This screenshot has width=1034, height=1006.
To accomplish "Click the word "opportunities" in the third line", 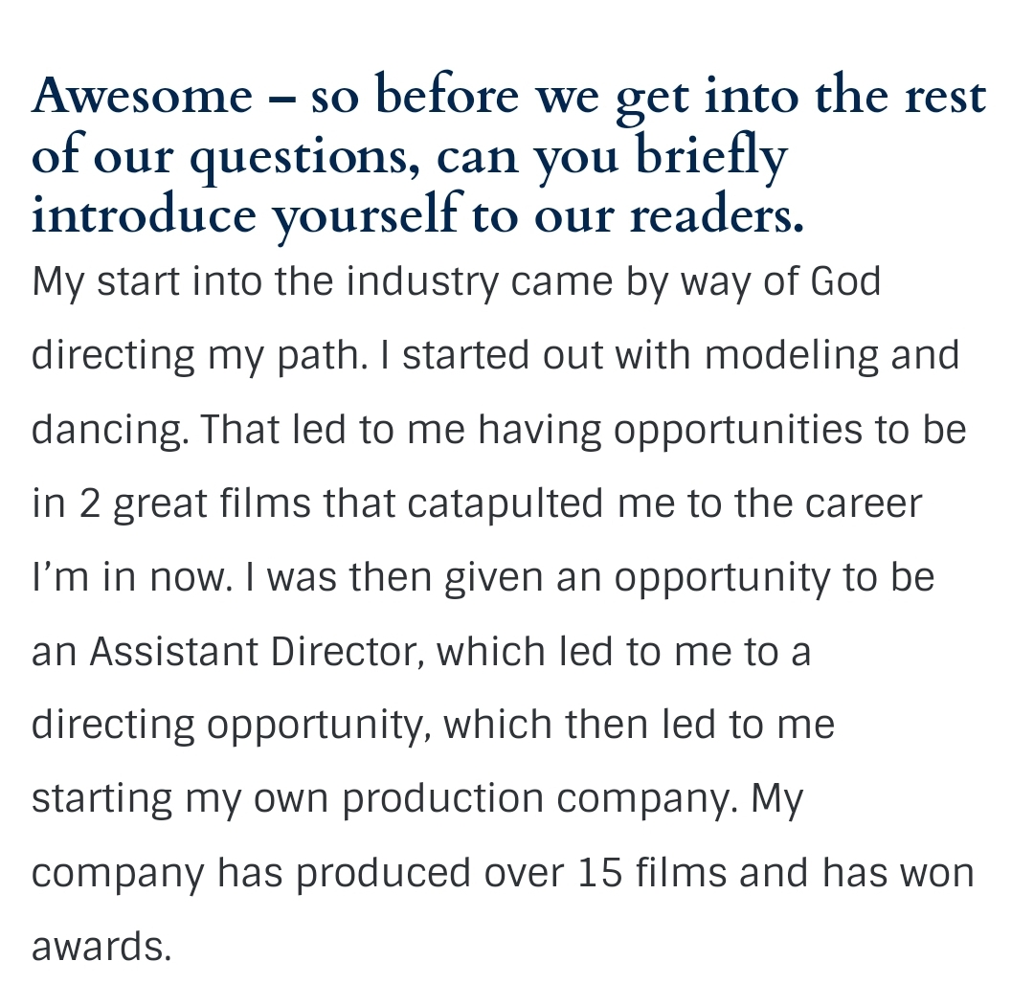I will [x=736, y=431].
